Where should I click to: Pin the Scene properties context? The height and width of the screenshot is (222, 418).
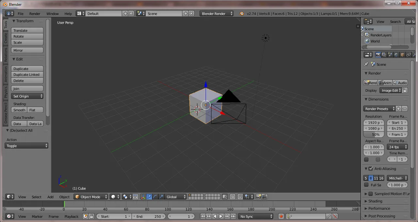(366, 64)
